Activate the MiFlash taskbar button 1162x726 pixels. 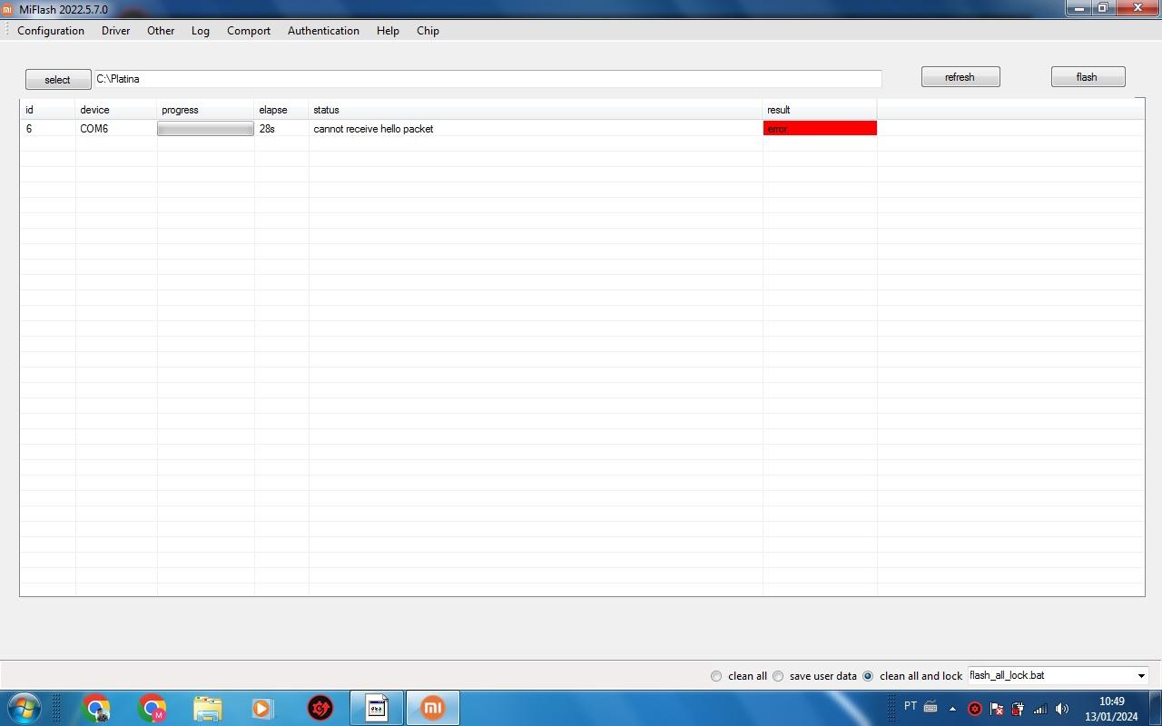click(433, 708)
